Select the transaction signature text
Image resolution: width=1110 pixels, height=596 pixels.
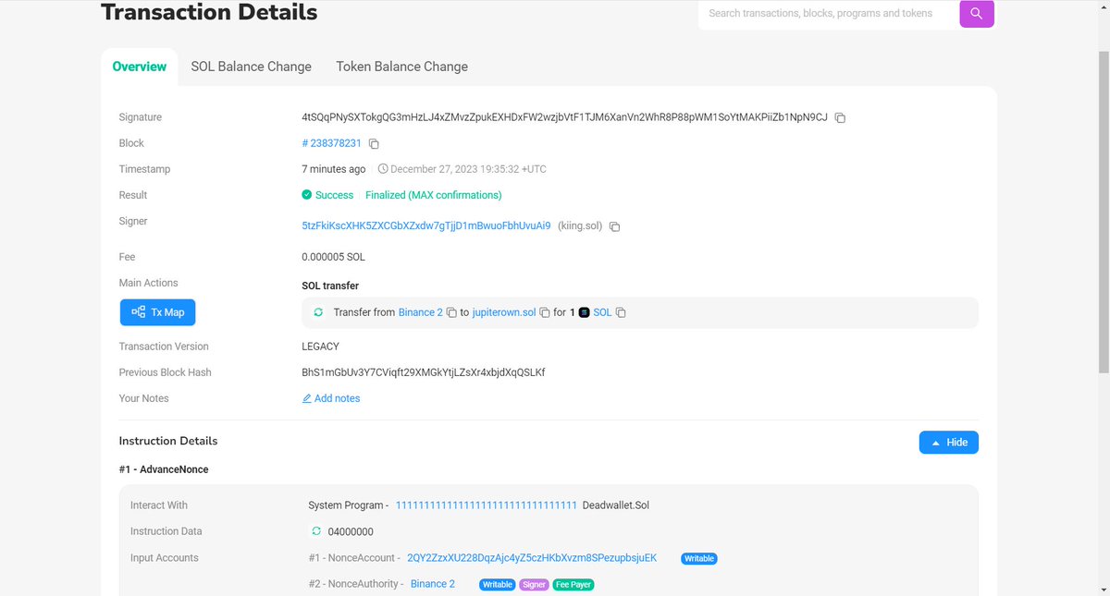tap(564, 117)
